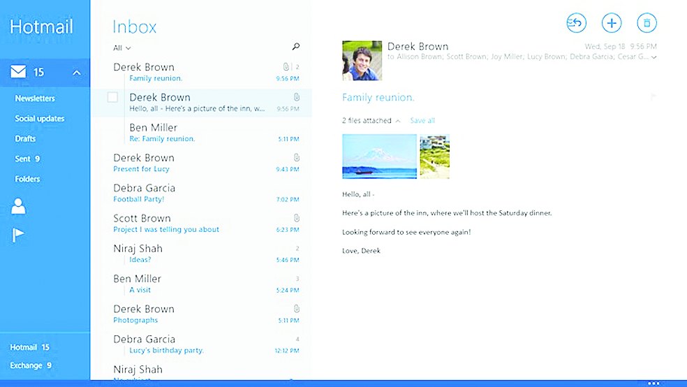The height and width of the screenshot is (387, 687).
Task: Collapse the Hotmail folder list chevron
Action: (x=77, y=73)
